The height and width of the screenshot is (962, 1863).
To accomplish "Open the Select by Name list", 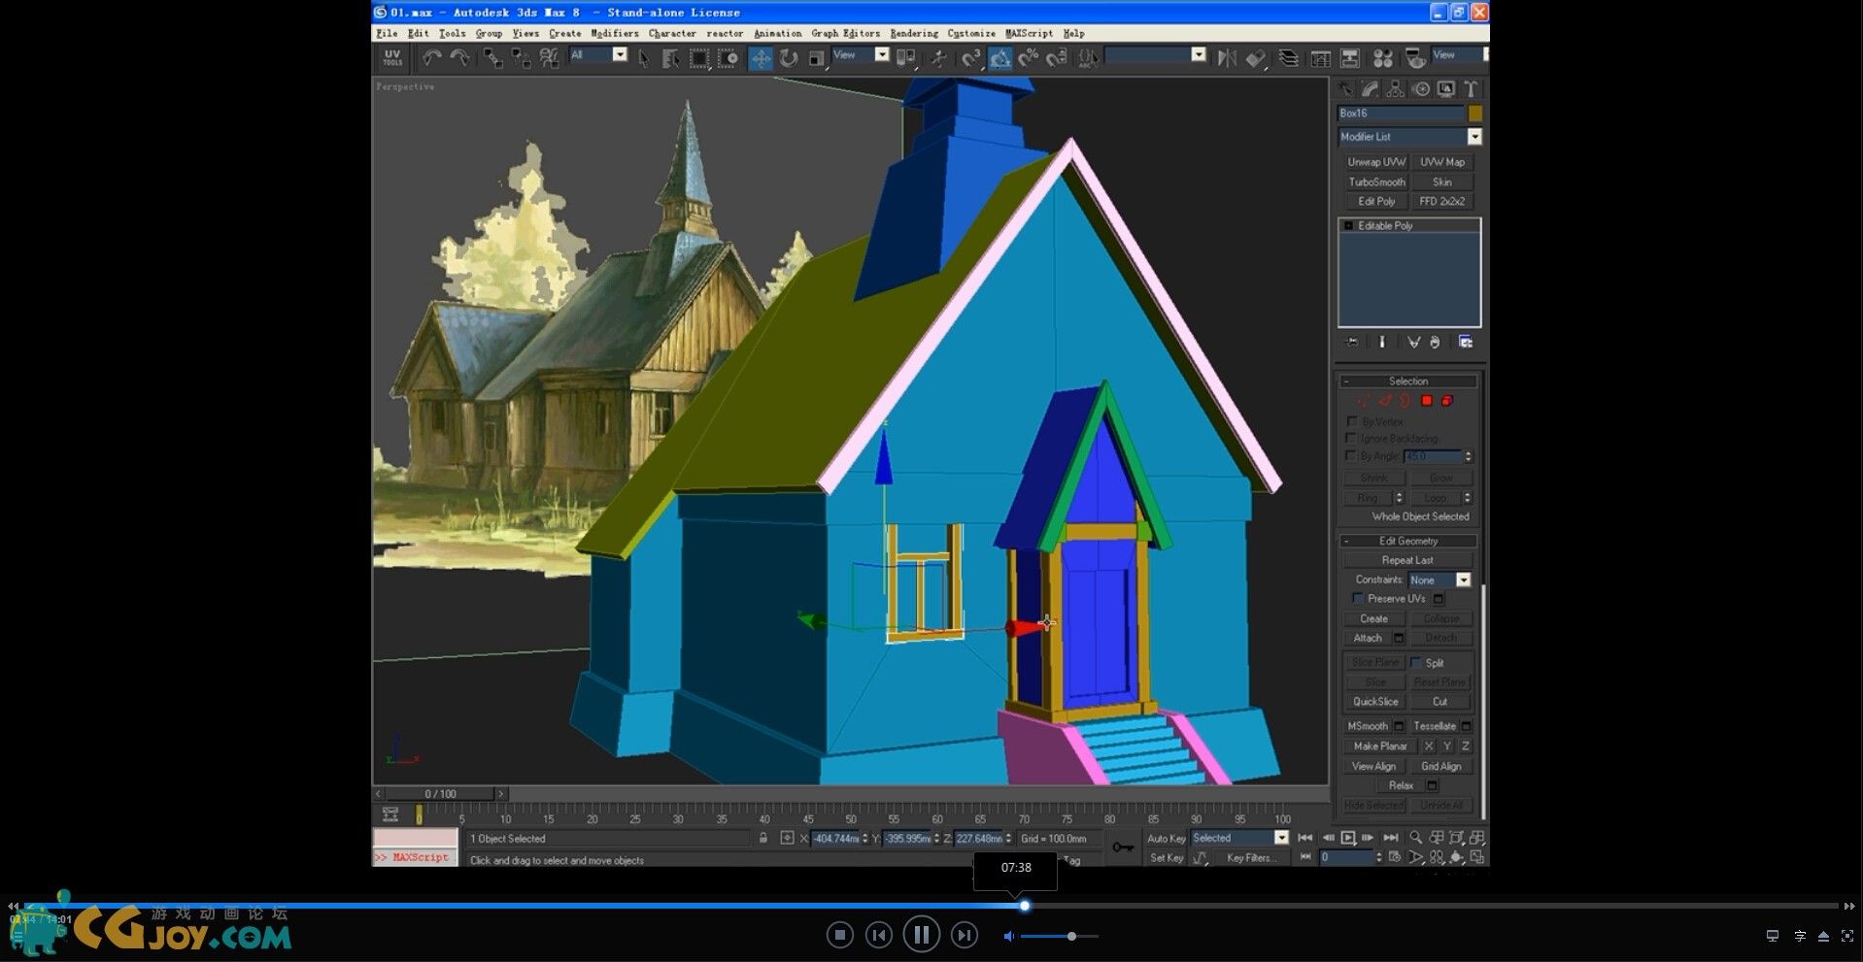I will point(670,58).
